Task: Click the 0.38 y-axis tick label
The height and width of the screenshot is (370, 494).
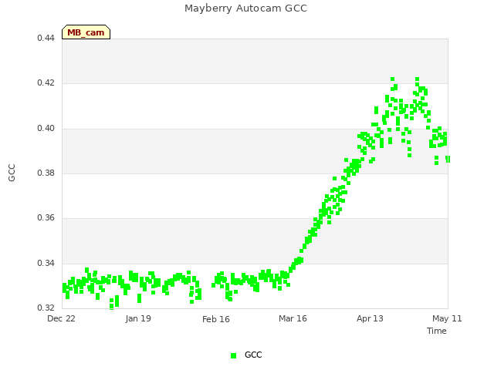Action: pos(46,173)
